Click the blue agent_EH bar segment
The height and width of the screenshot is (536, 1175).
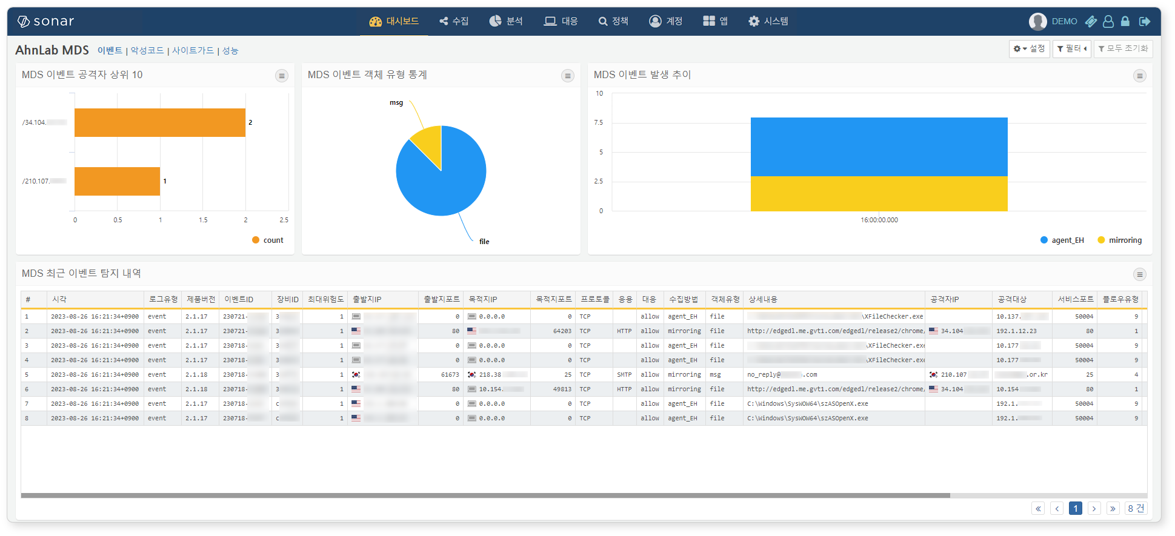pos(879,147)
